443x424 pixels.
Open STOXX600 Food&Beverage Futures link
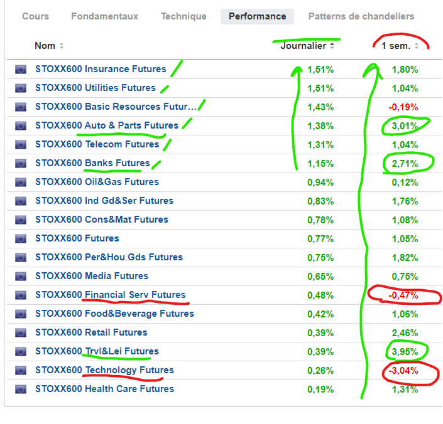(x=115, y=314)
